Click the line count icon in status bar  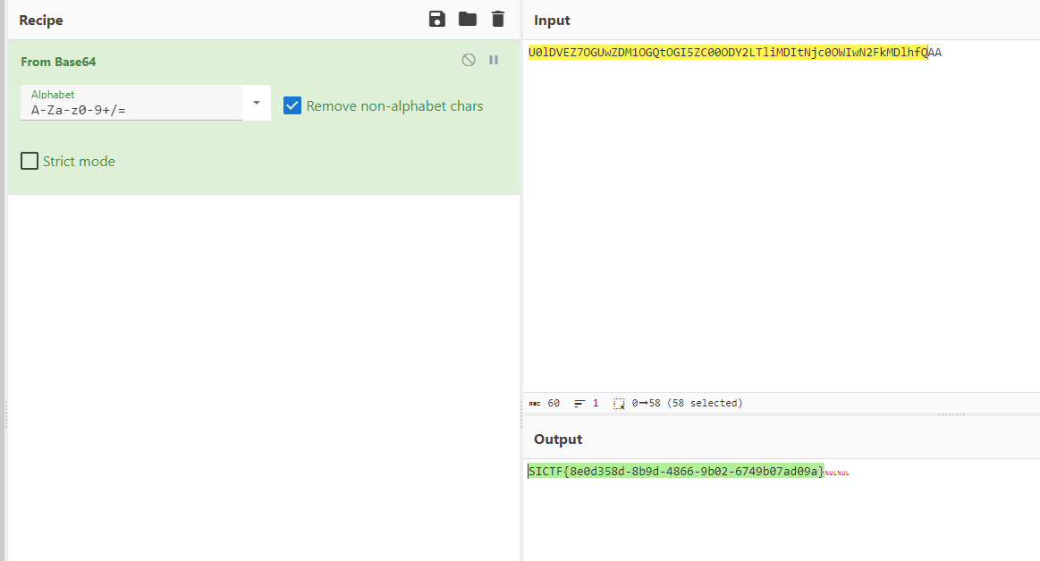tap(579, 404)
